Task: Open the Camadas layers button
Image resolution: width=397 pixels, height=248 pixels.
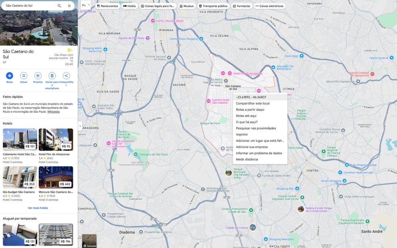Action: pos(90,241)
